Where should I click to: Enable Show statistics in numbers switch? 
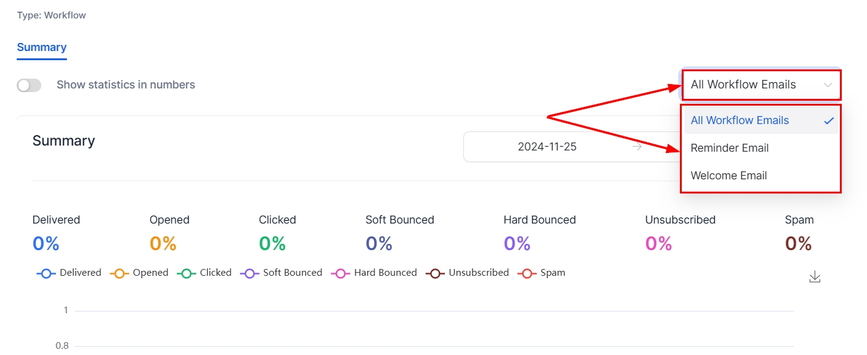[x=29, y=85]
